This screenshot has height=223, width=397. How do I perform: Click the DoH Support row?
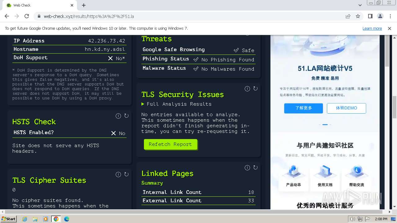[69, 58]
